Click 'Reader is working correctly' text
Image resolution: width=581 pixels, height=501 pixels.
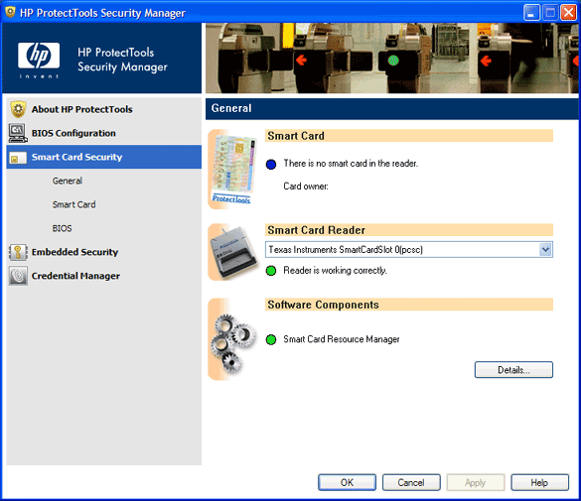point(335,271)
